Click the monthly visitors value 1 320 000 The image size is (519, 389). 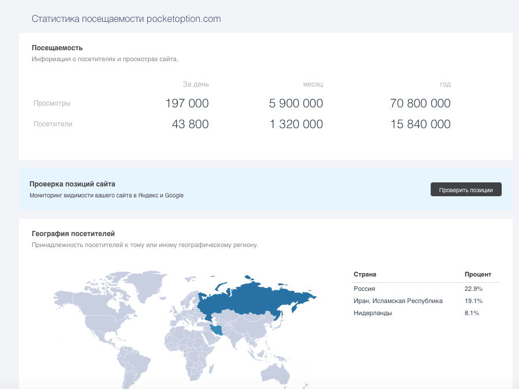click(296, 124)
